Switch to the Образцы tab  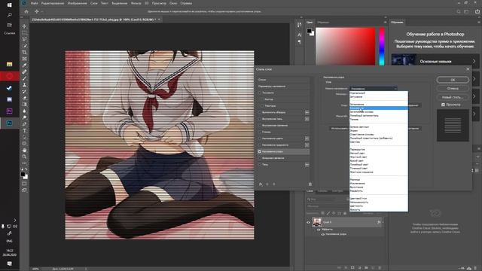click(323, 23)
